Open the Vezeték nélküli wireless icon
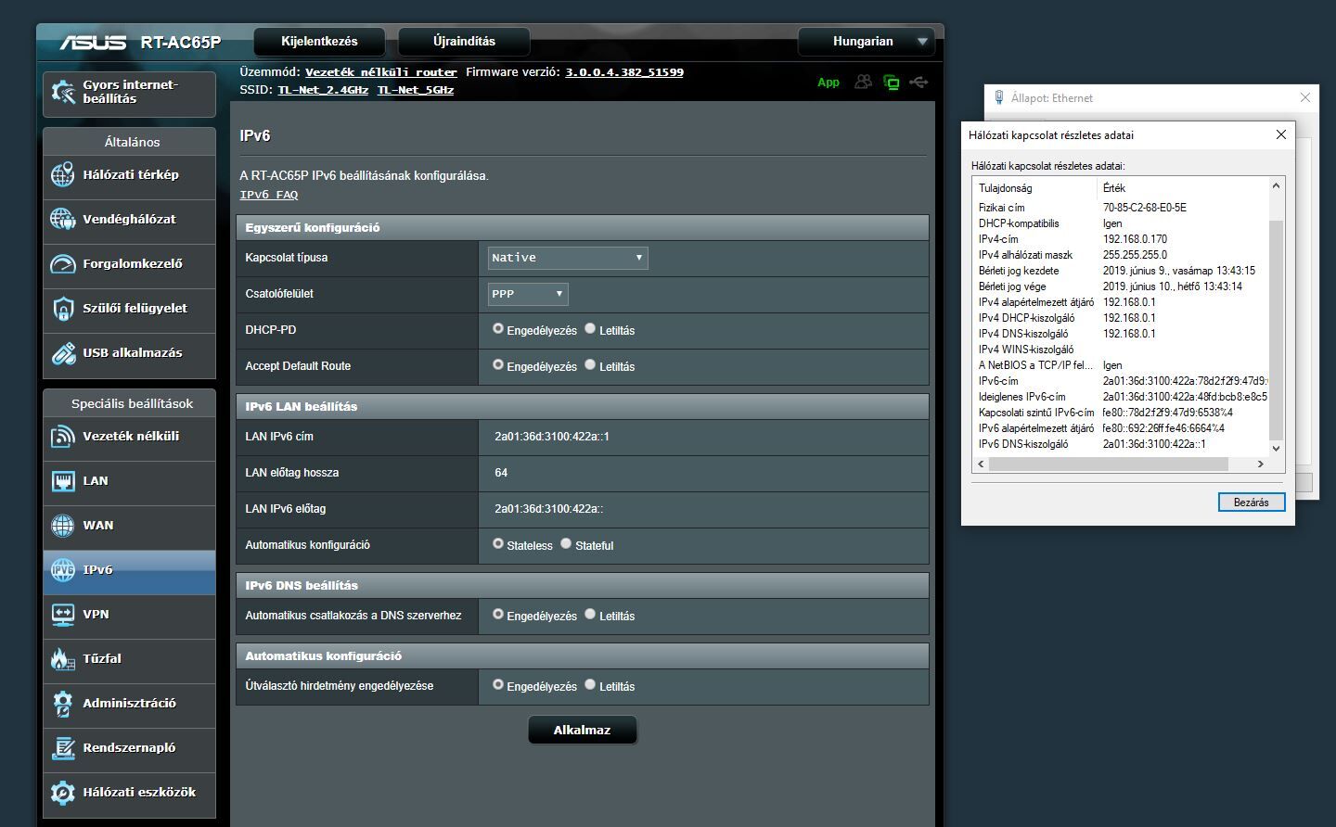The image size is (1336, 827). (63, 436)
